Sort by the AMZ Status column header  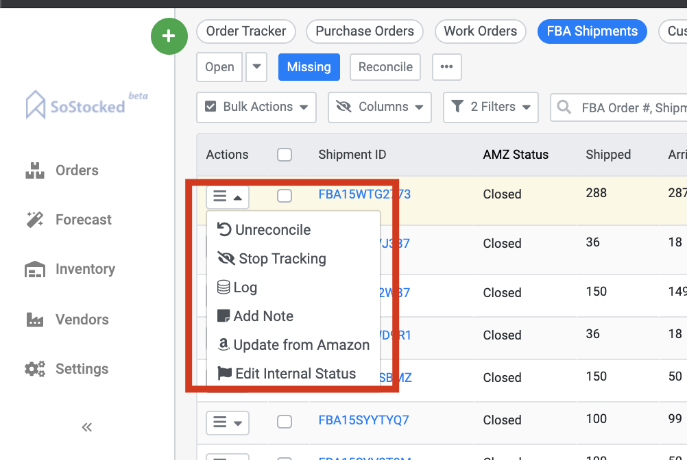[516, 154]
